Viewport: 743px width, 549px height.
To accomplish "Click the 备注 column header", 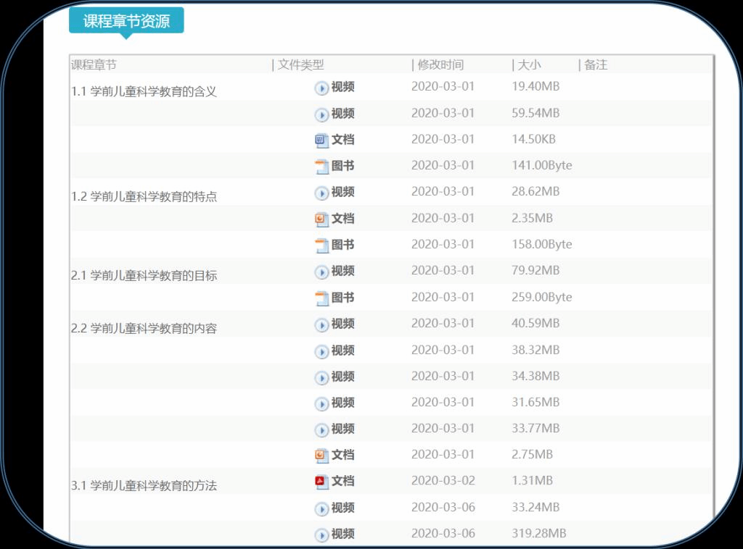I will tap(596, 65).
